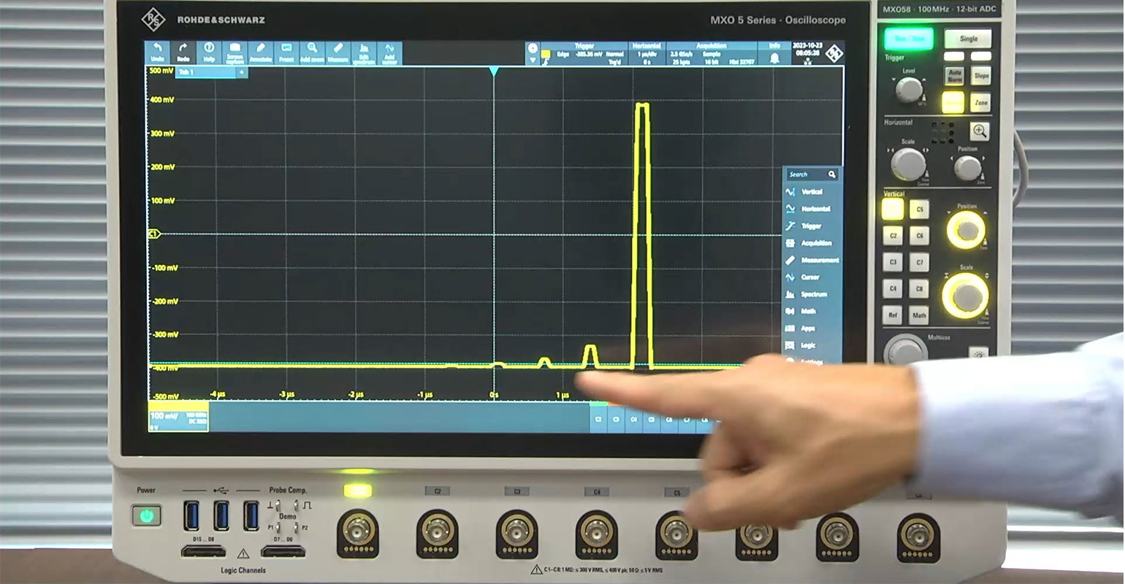Viewport: 1125px width, 584px height.
Task: Open the notification bell under Info
Action: tap(774, 58)
